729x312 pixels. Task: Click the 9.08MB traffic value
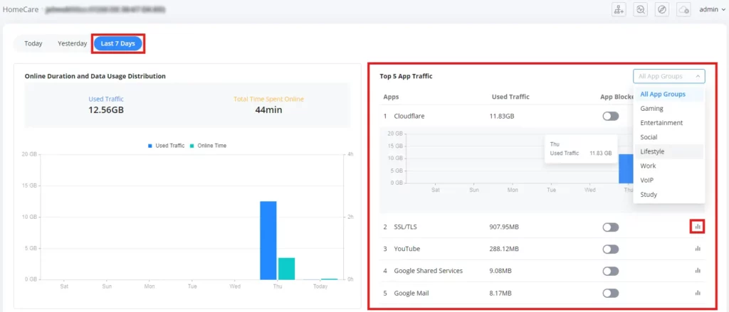pyautogui.click(x=500, y=271)
